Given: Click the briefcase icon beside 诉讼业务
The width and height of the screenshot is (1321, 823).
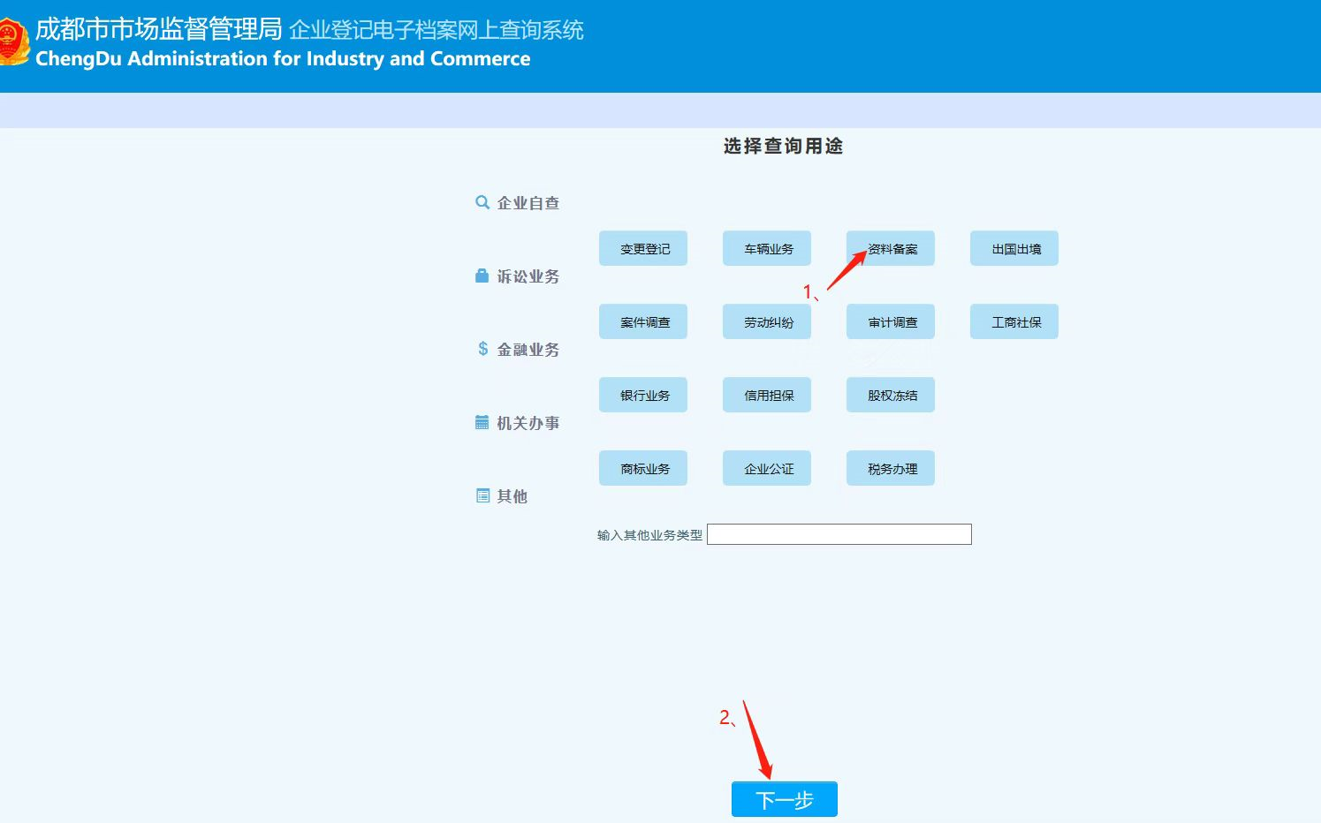Looking at the screenshot, I should tap(482, 276).
